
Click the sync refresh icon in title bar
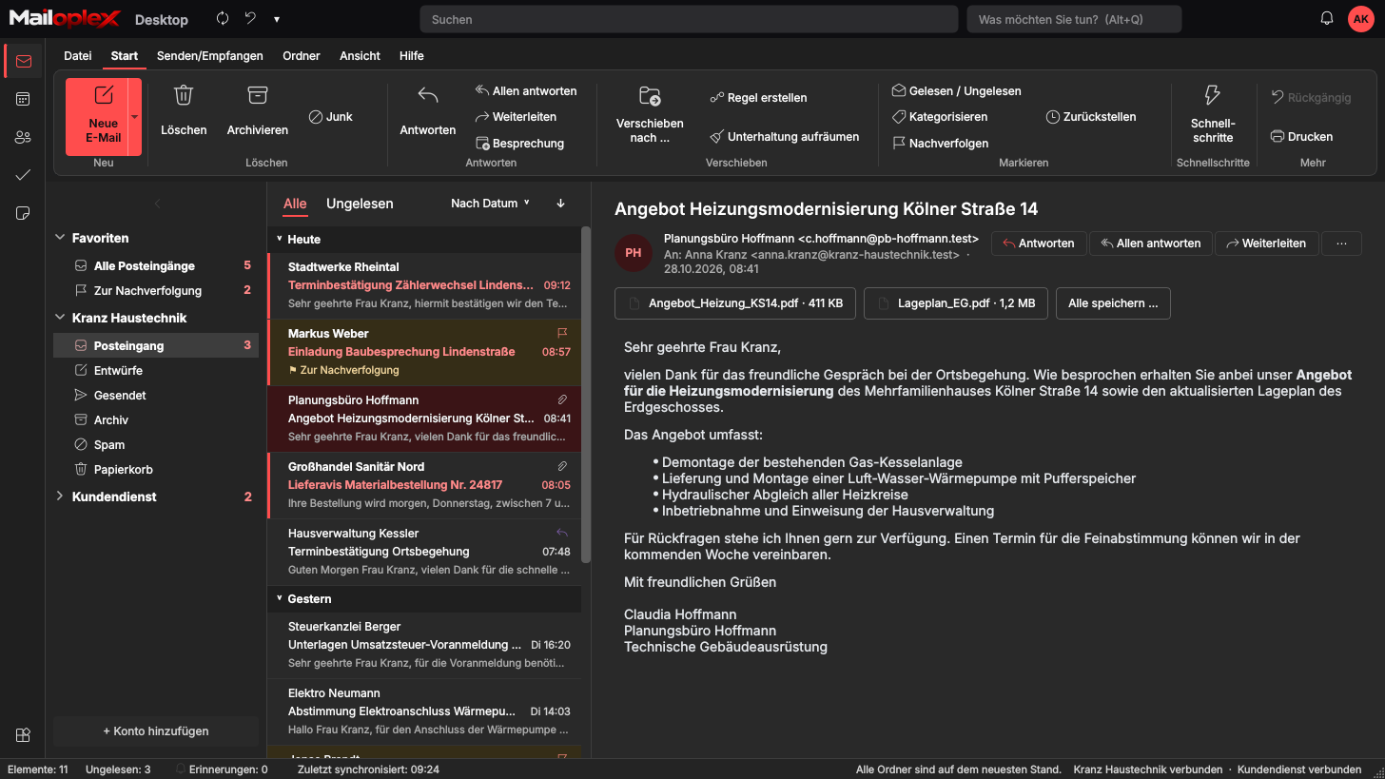223,19
